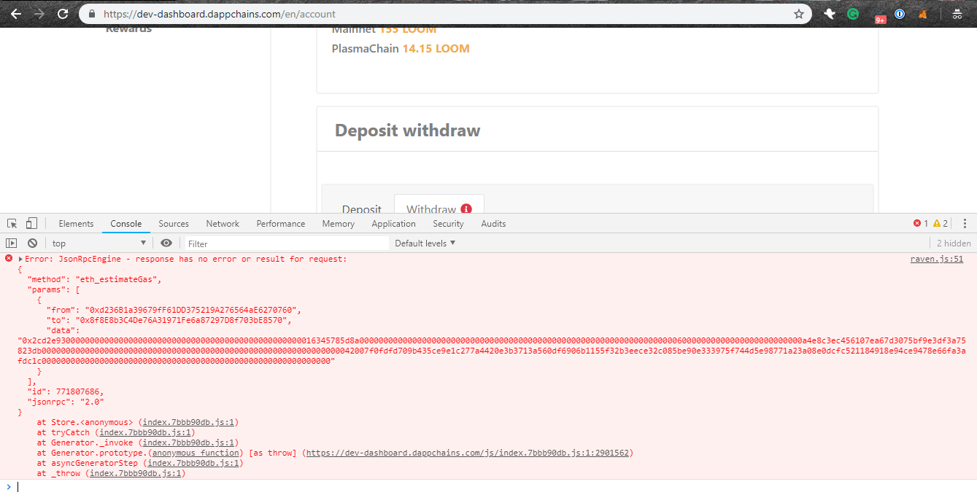Click the Ghostery ghost extension icon
The height and width of the screenshot is (503, 977).
coord(830,13)
